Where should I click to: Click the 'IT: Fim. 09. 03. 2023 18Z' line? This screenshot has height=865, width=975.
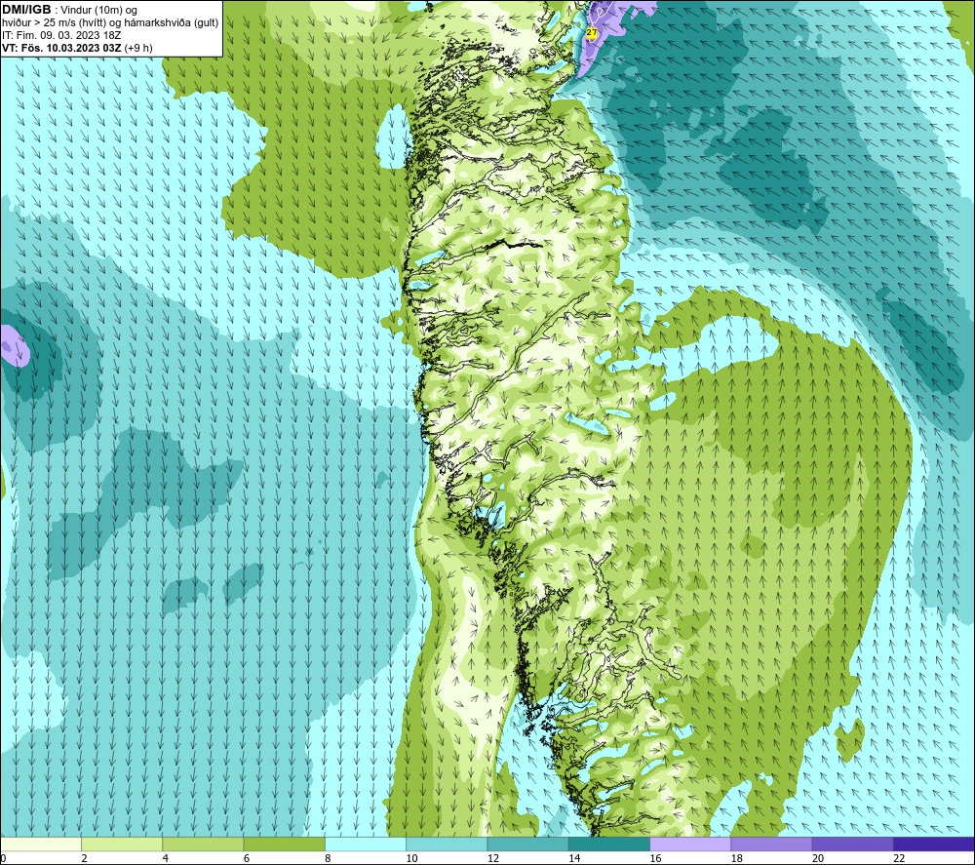(x=60, y=35)
